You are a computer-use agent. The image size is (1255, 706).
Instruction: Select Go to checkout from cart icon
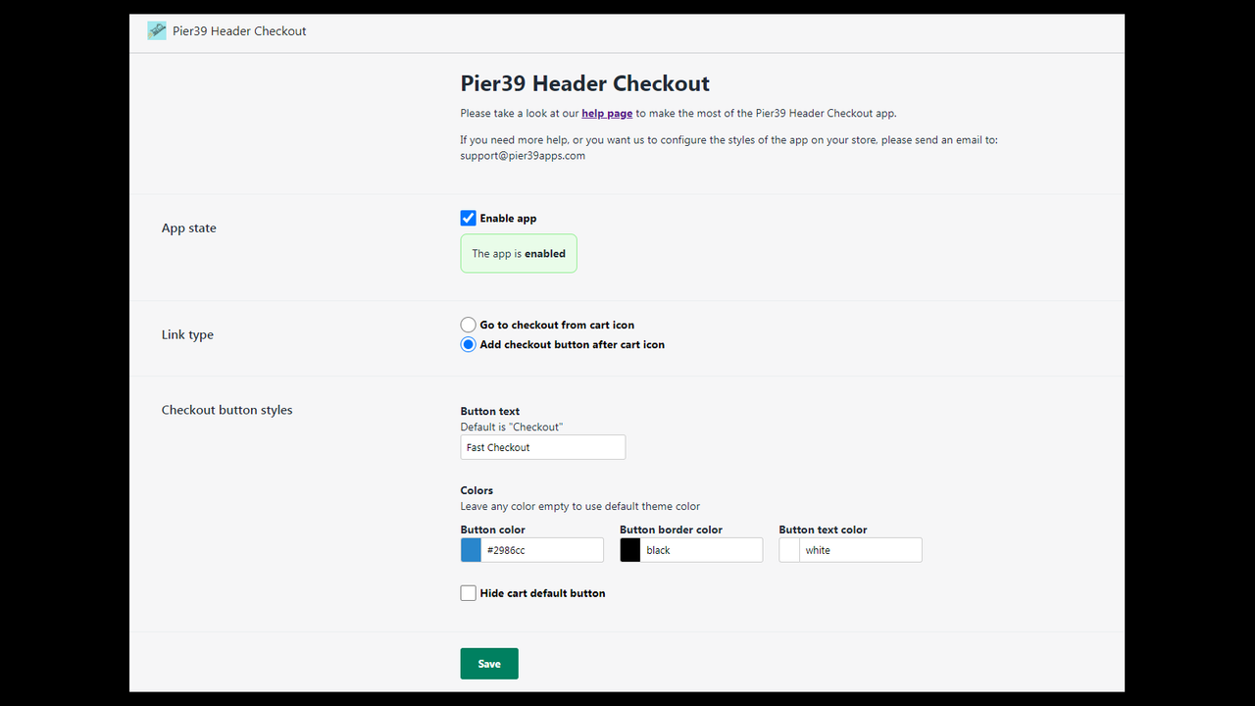(468, 325)
